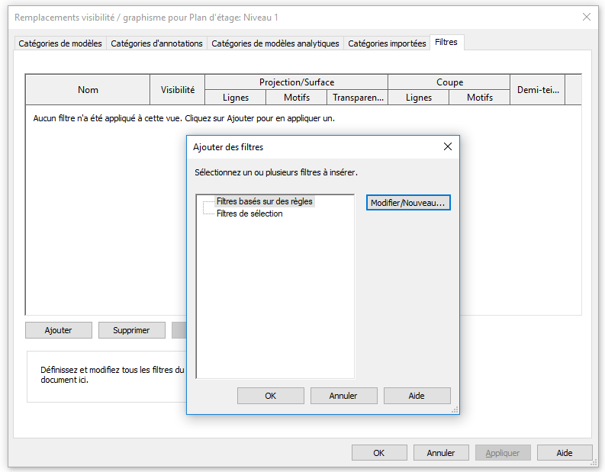Open Aide in Ajouter des filtres dialog
This screenshot has height=472, width=605.
(417, 396)
